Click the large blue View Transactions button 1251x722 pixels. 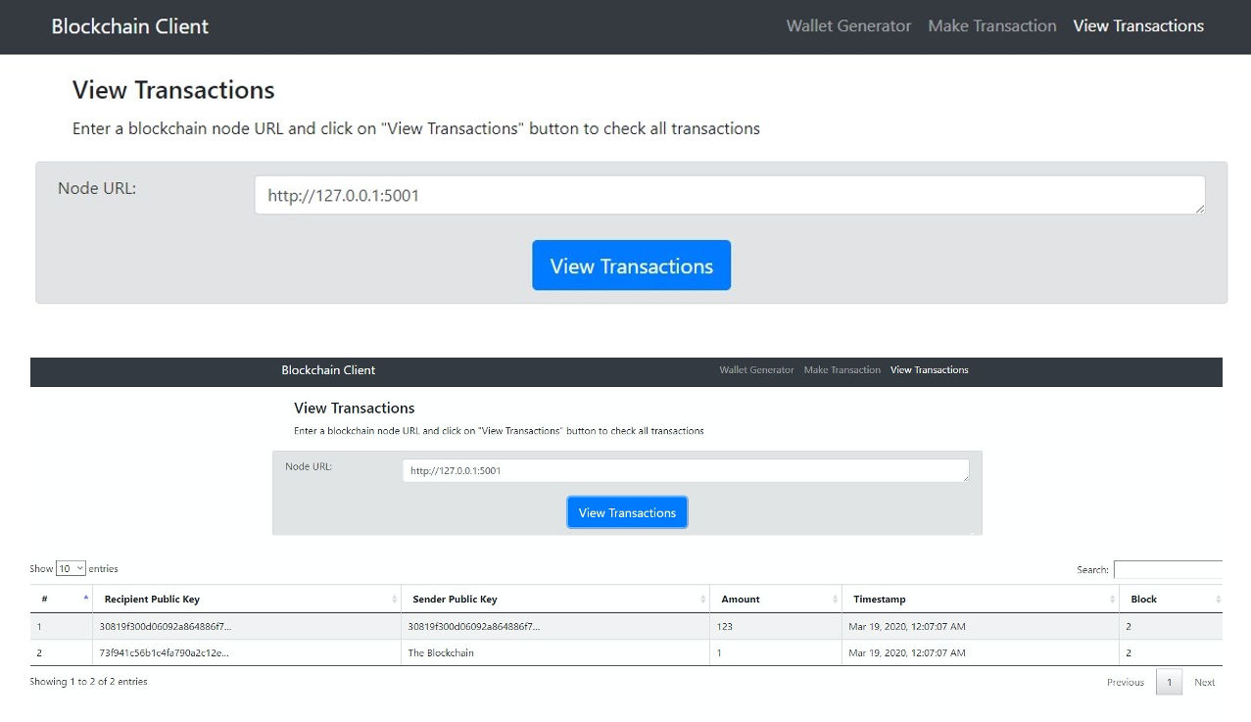click(631, 265)
